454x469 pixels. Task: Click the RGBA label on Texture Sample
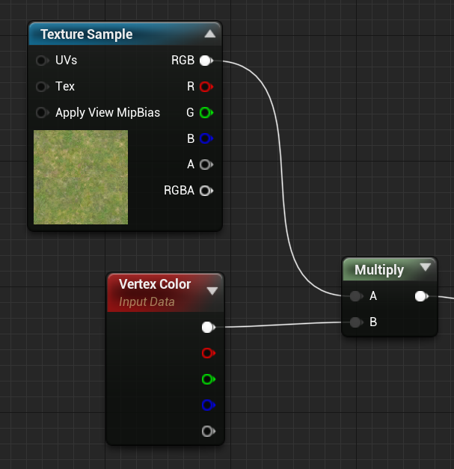tap(179, 191)
